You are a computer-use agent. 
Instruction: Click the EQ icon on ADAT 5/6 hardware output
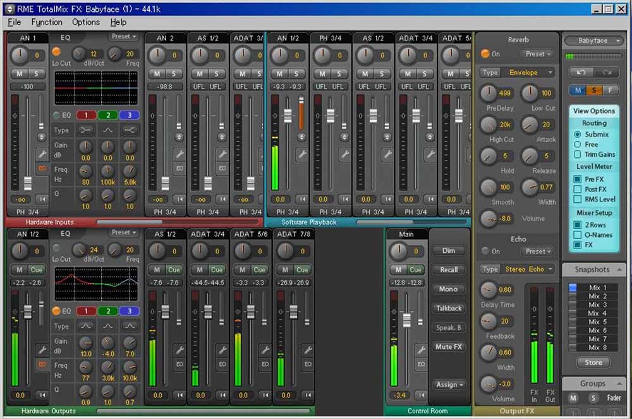coord(265,364)
